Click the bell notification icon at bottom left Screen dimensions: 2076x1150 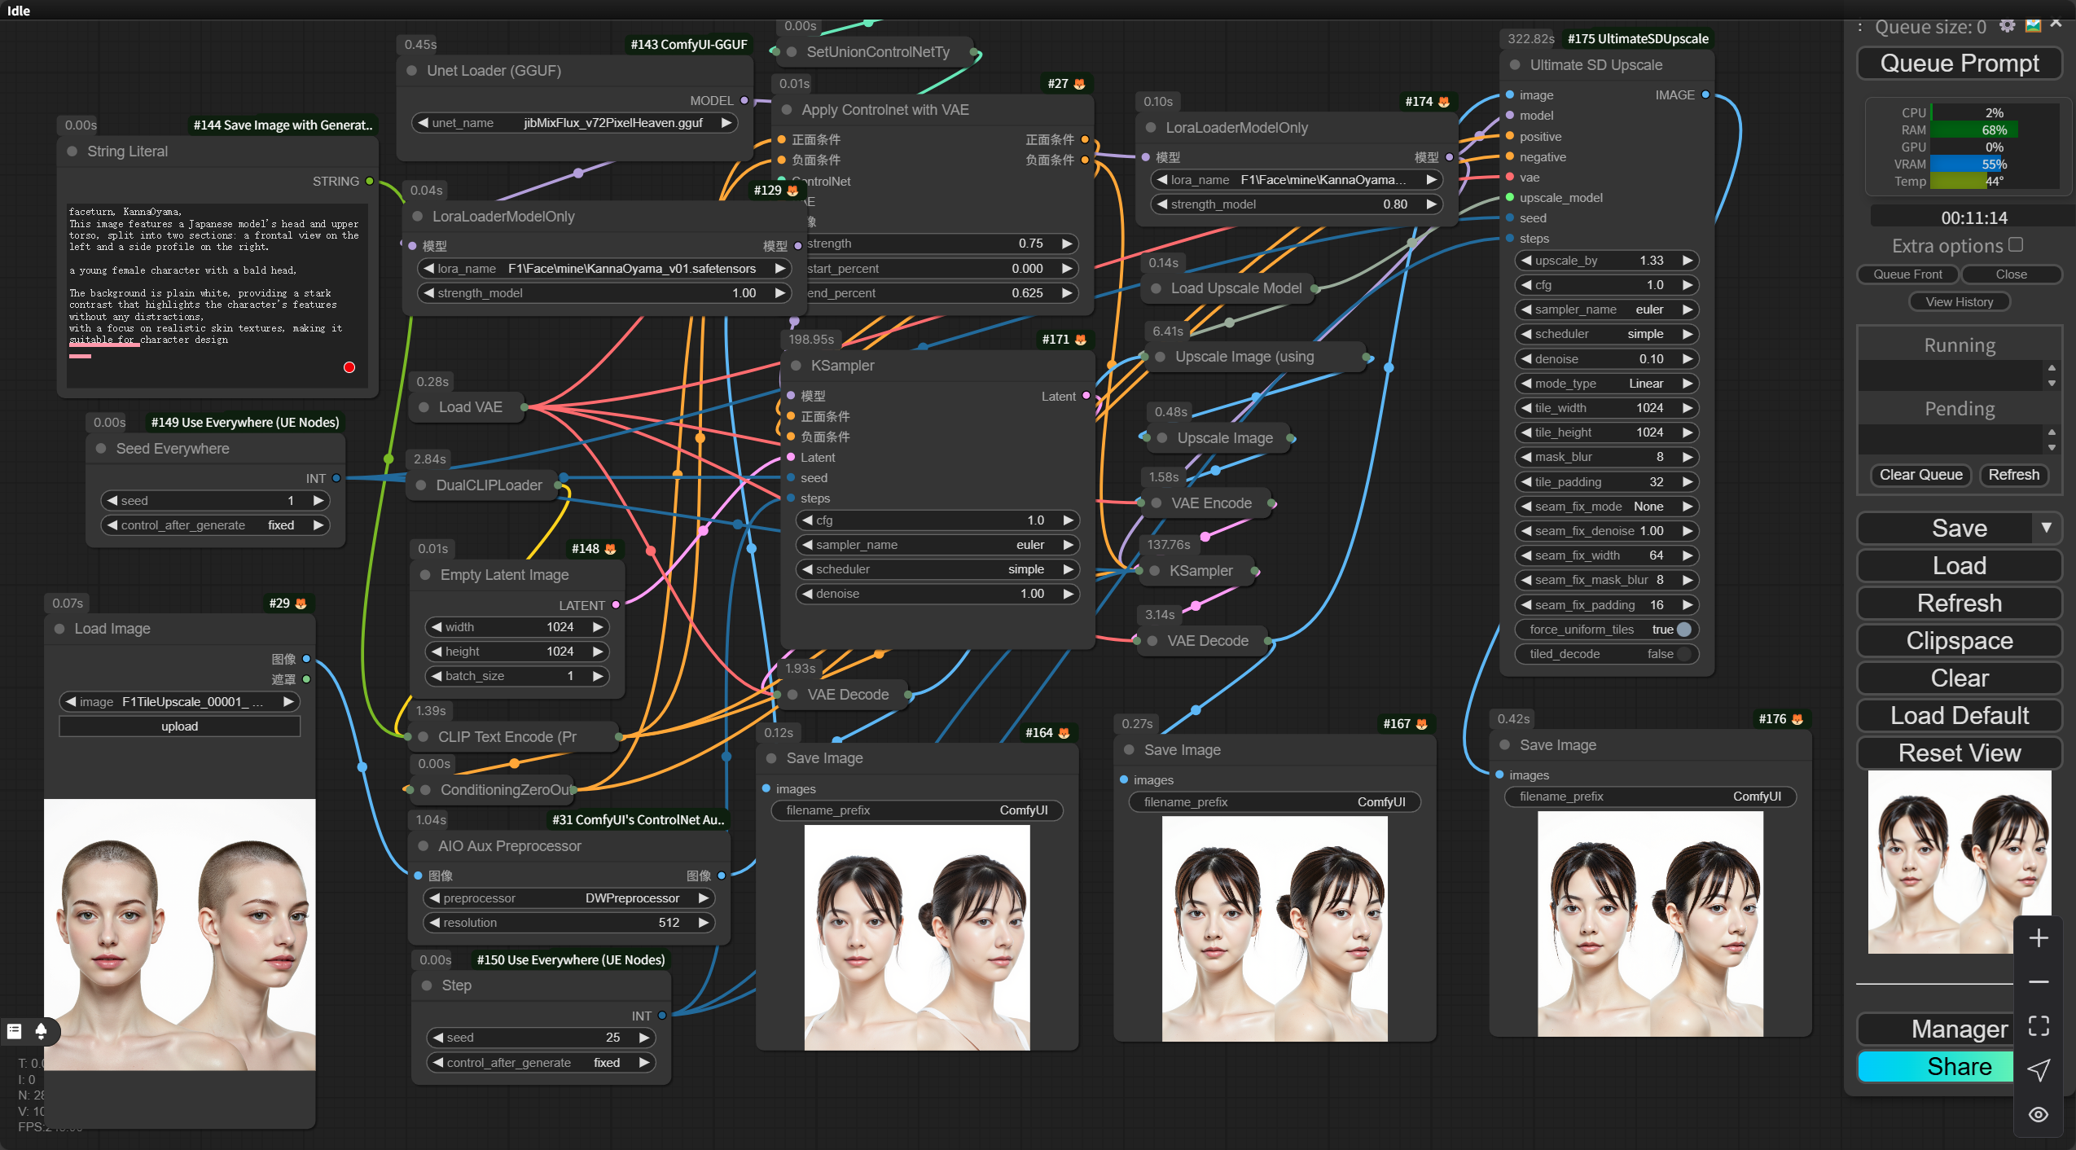click(x=41, y=1031)
